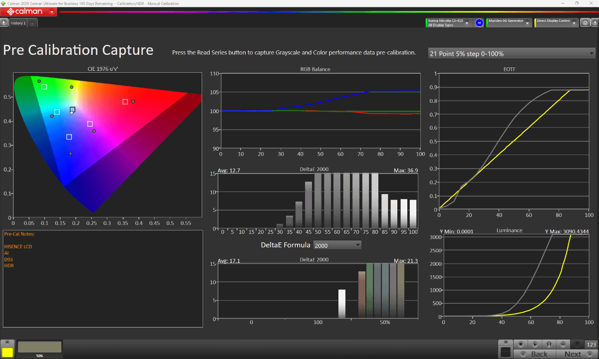Click the blue meter status indicator circle
The width and height of the screenshot is (599, 359).
[x=478, y=22]
